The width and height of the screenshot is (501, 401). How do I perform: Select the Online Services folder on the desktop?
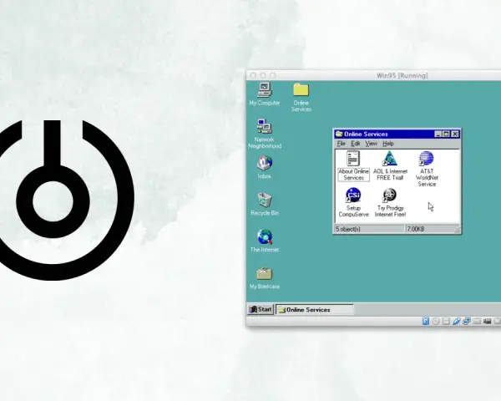(301, 97)
